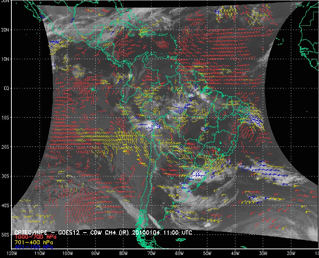Click the 20S latitude axis label
319x258 pixels.
[5, 147]
